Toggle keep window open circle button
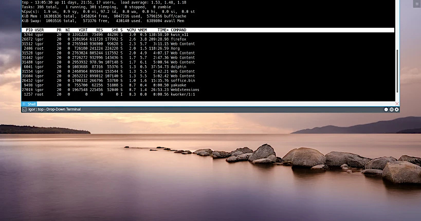Viewport: 421px width, 221px height. [x=386, y=109]
